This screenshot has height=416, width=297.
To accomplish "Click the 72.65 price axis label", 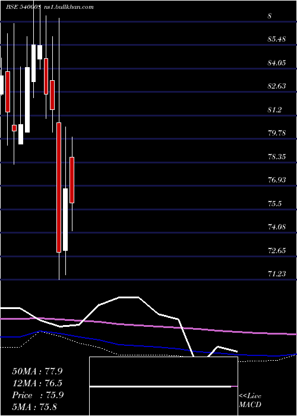I will tap(277, 250).
